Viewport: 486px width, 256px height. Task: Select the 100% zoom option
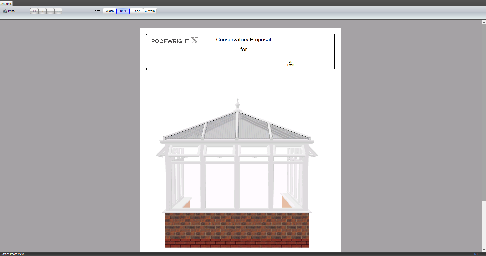point(123,11)
